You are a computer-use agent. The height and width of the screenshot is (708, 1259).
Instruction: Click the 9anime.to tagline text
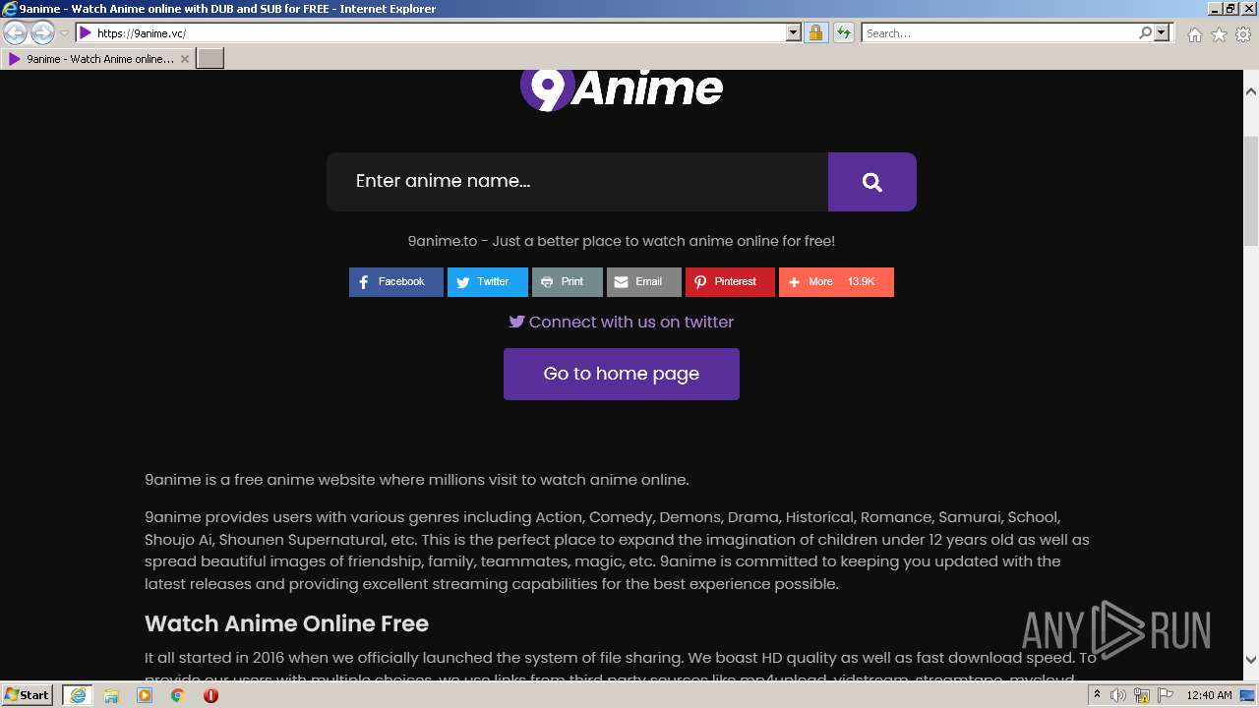coord(622,241)
